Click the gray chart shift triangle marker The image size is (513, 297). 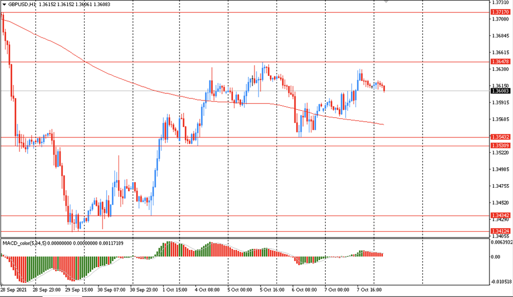click(386, 2)
